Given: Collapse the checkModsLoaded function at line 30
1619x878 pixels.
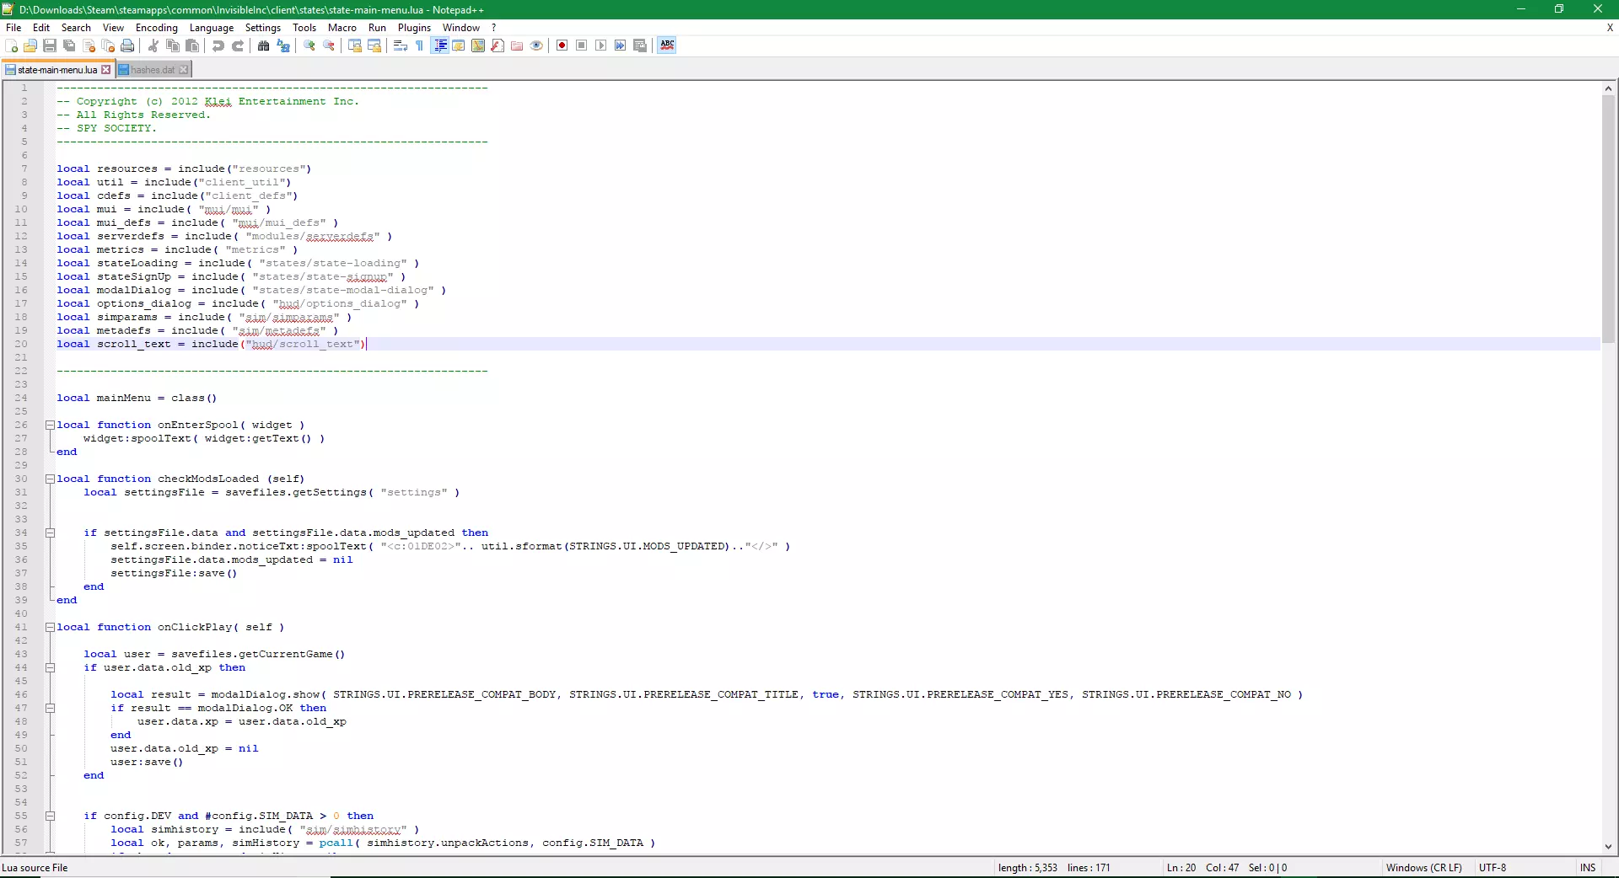Looking at the screenshot, I should tap(50, 479).
